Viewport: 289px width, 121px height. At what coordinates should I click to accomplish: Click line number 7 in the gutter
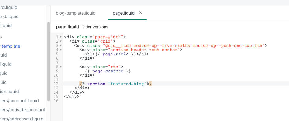(x=57, y=63)
